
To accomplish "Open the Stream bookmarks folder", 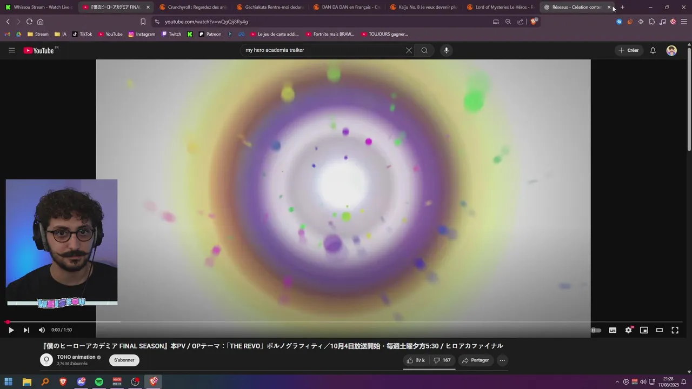I will pos(38,34).
